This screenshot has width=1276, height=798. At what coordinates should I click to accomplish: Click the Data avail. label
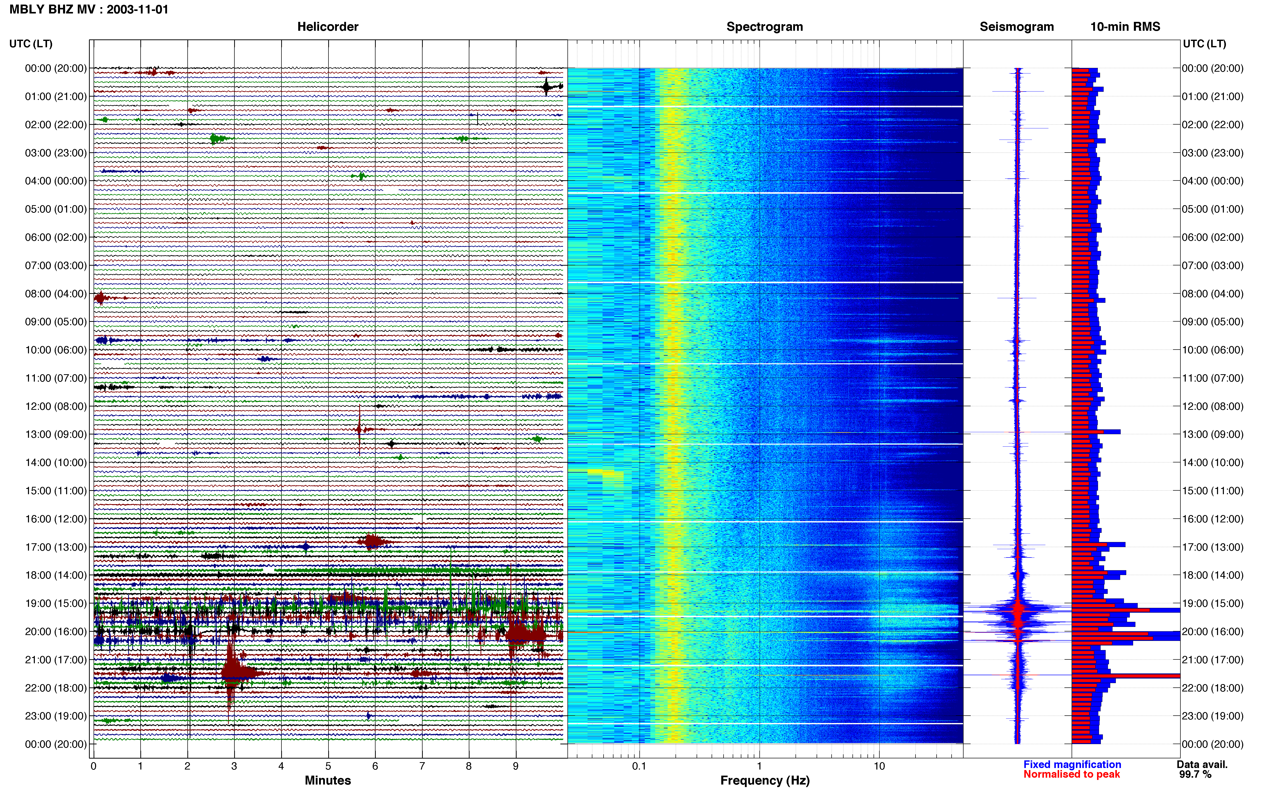click(x=1202, y=764)
